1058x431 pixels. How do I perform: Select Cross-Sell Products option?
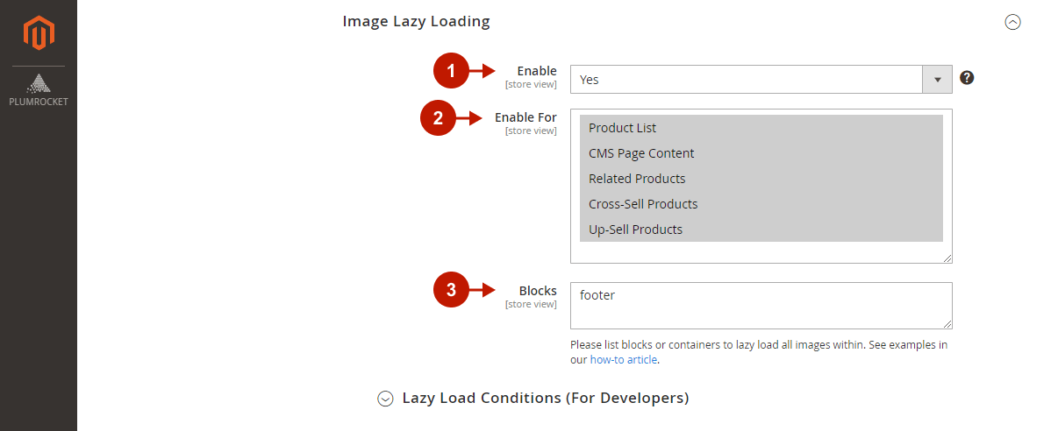pos(643,204)
